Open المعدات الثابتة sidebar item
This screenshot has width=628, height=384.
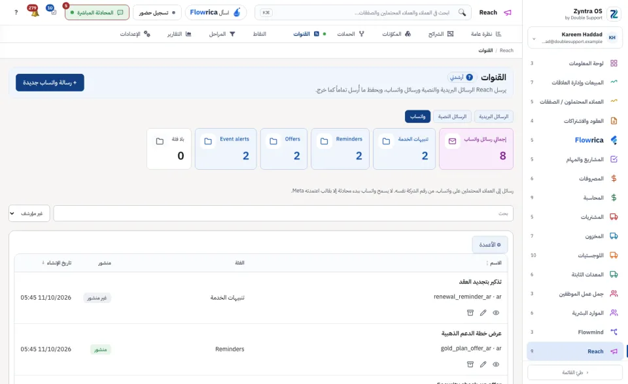[x=575, y=274]
